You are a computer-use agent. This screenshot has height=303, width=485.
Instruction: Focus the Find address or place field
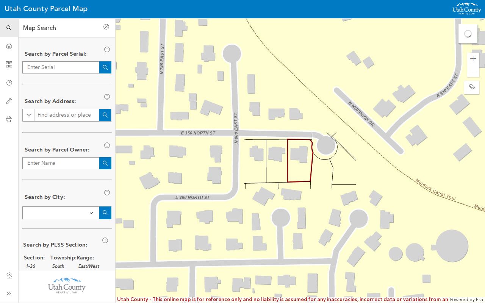[x=67, y=115]
